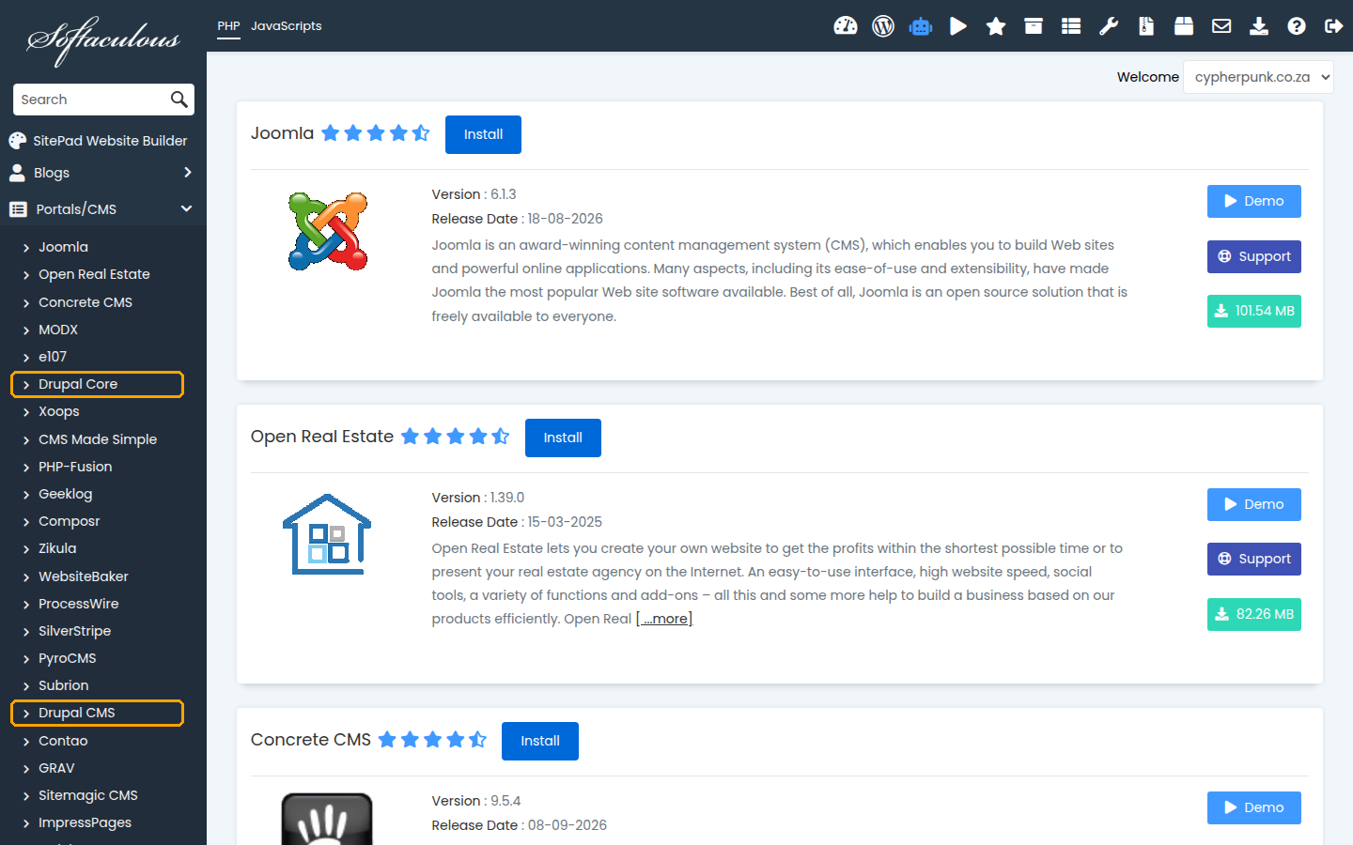Screen dimensions: 1353x845
Task: Expand Drupal CMS in the sidebar
Action: (97, 713)
